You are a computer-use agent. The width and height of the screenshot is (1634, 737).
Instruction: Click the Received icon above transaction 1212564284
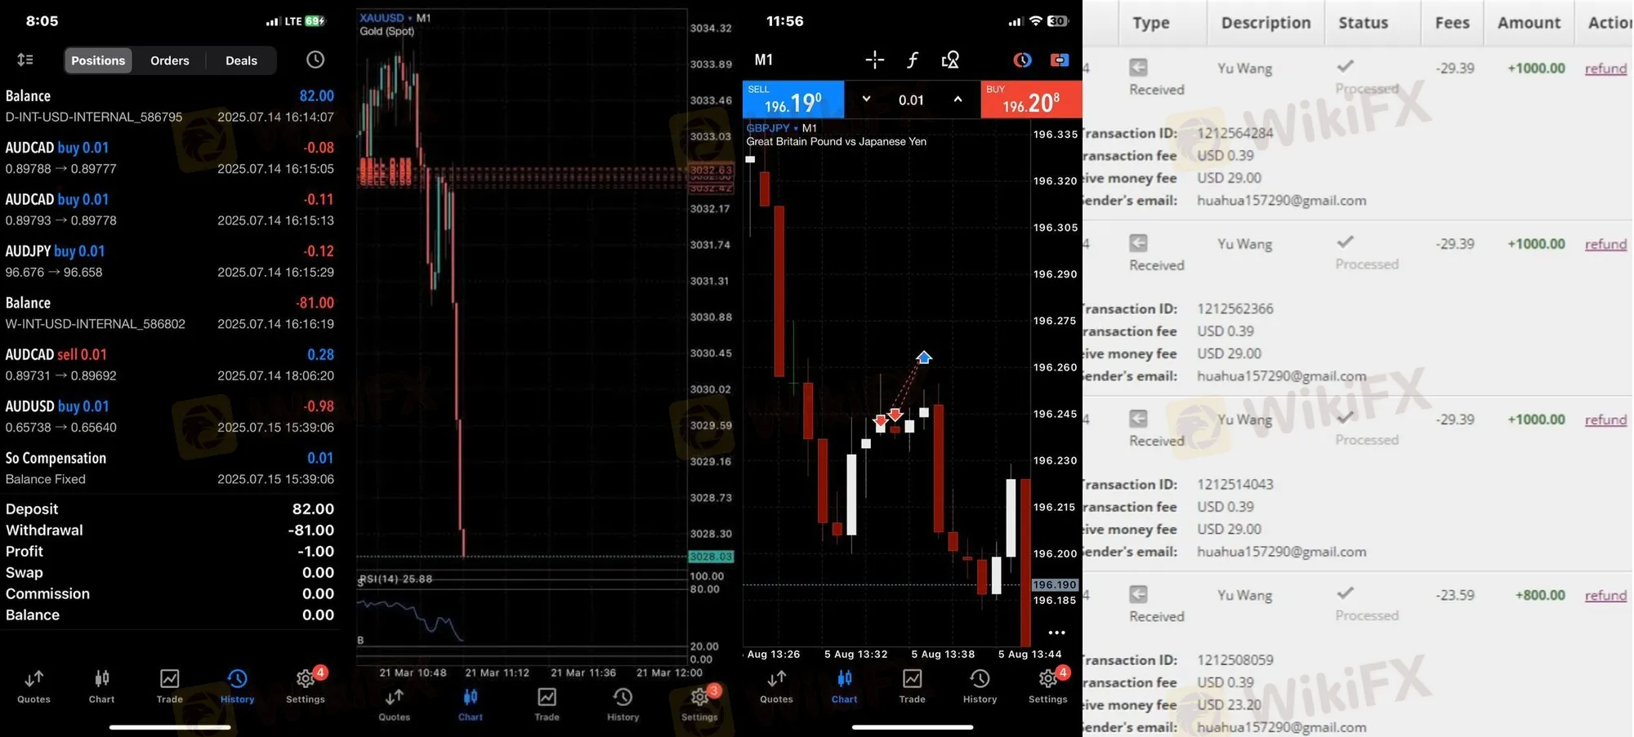tap(1138, 68)
